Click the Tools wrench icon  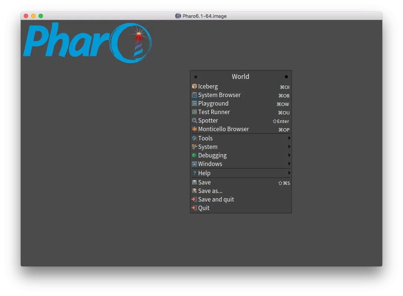194,138
